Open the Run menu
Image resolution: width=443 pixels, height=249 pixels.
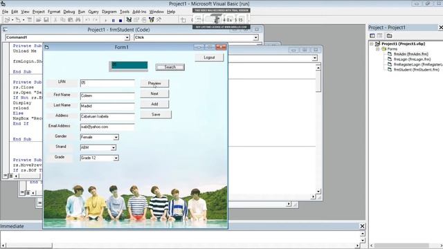click(x=82, y=12)
